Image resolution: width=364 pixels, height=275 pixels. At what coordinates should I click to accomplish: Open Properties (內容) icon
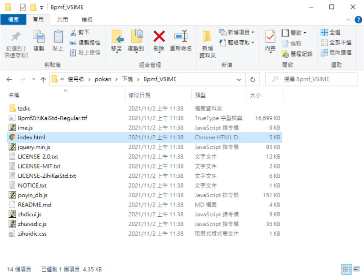[270, 37]
